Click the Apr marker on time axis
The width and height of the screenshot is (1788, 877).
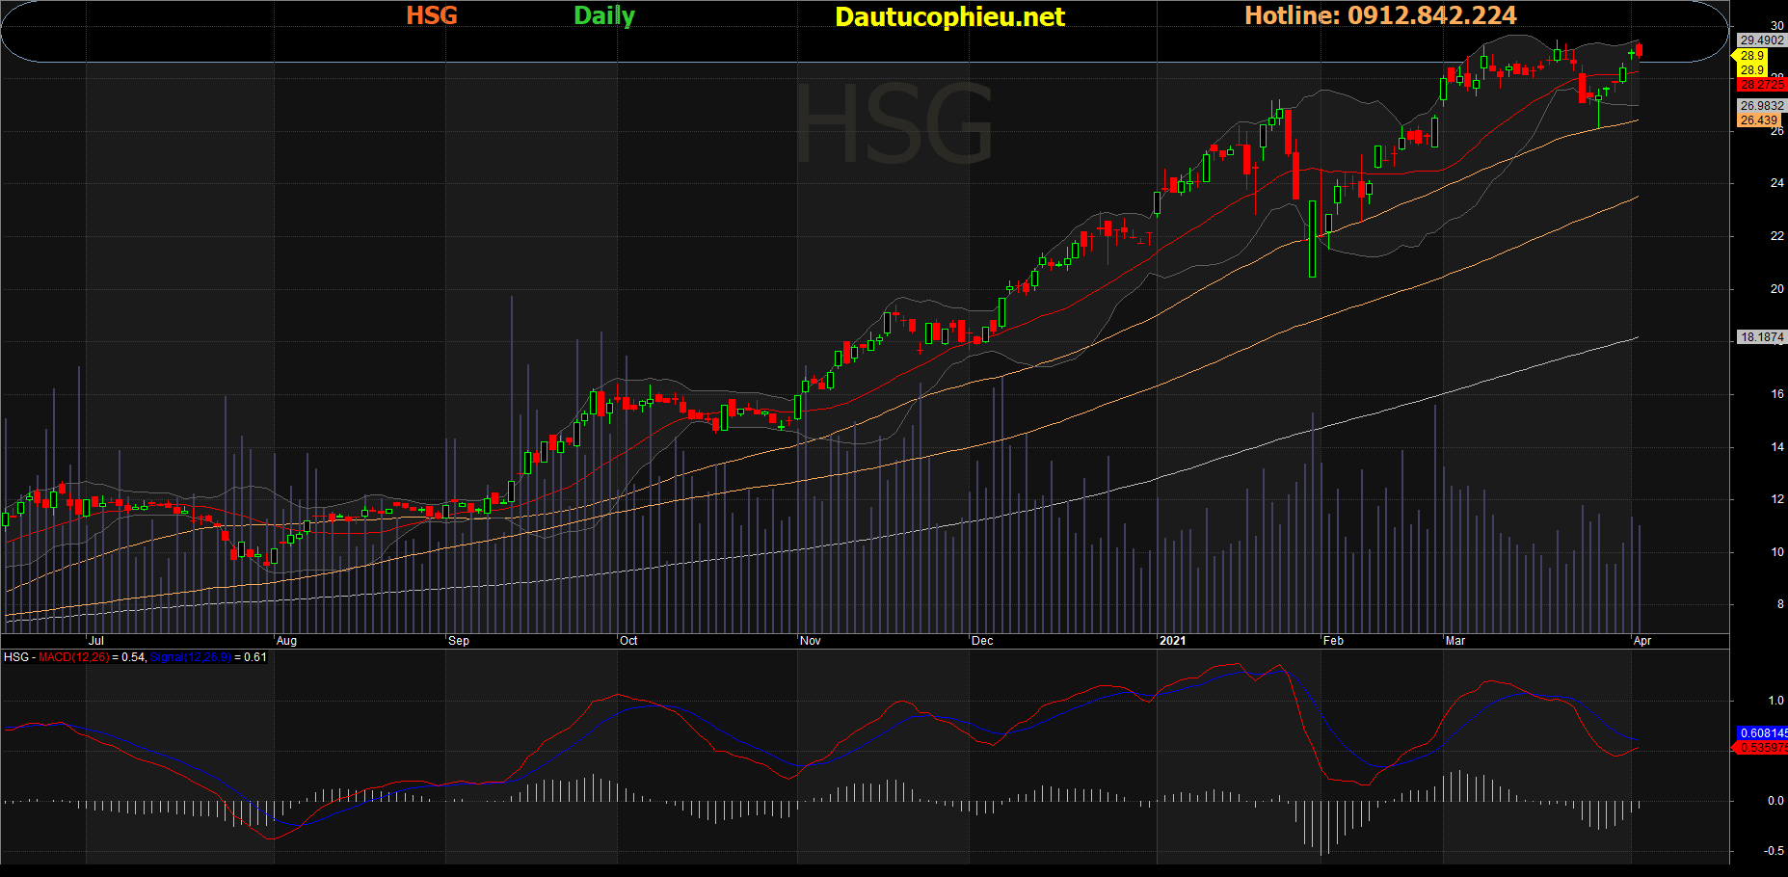click(1642, 641)
